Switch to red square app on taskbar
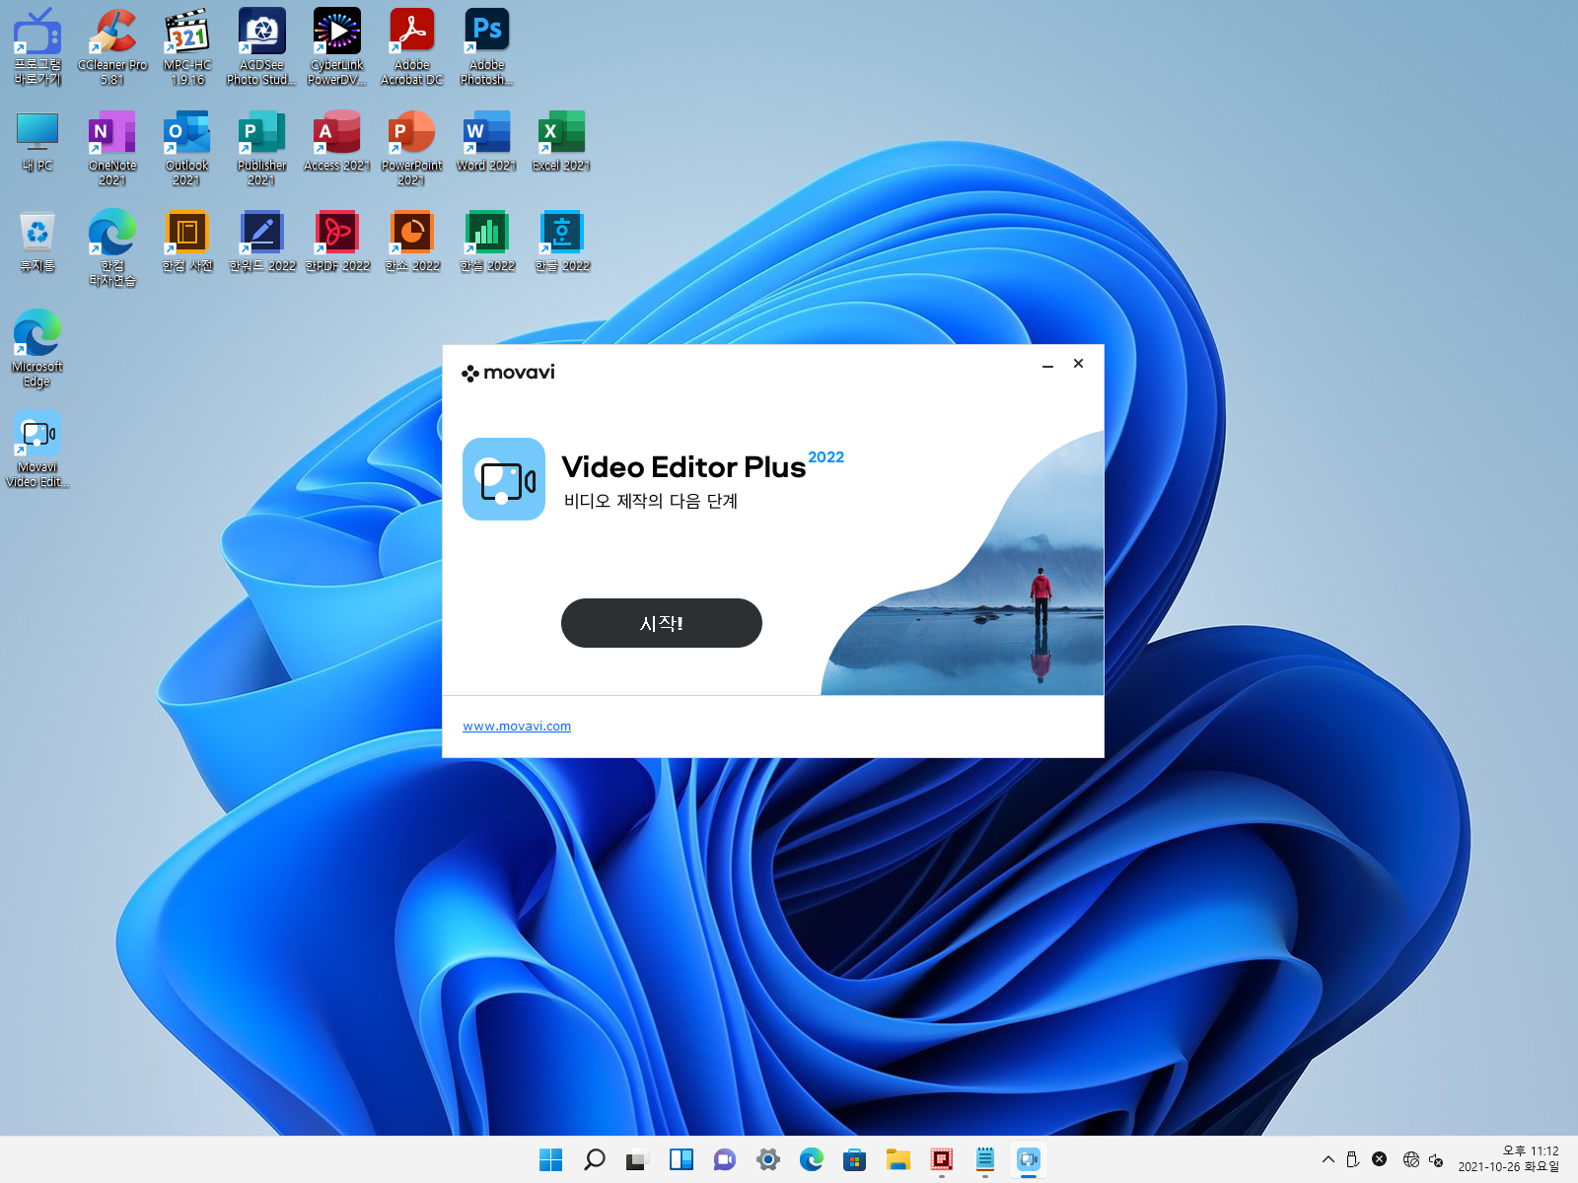The width and height of the screenshot is (1578, 1183). [x=942, y=1159]
